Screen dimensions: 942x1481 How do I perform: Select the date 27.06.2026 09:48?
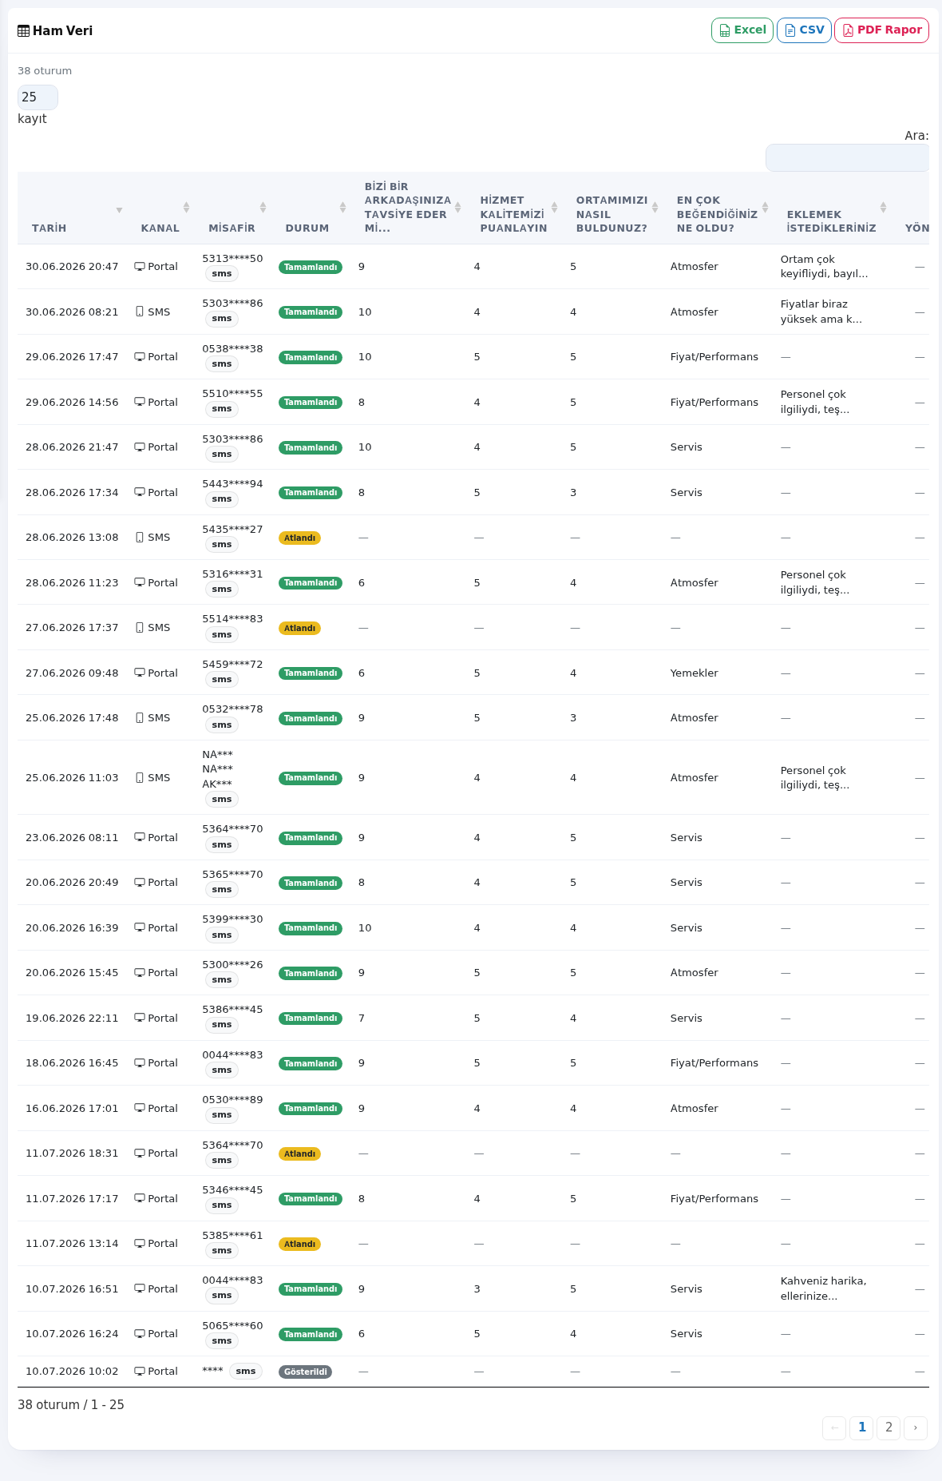click(72, 673)
